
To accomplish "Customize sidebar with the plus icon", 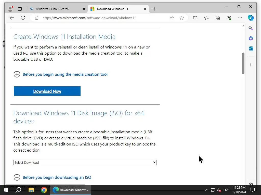I will pyautogui.click(x=251, y=65).
